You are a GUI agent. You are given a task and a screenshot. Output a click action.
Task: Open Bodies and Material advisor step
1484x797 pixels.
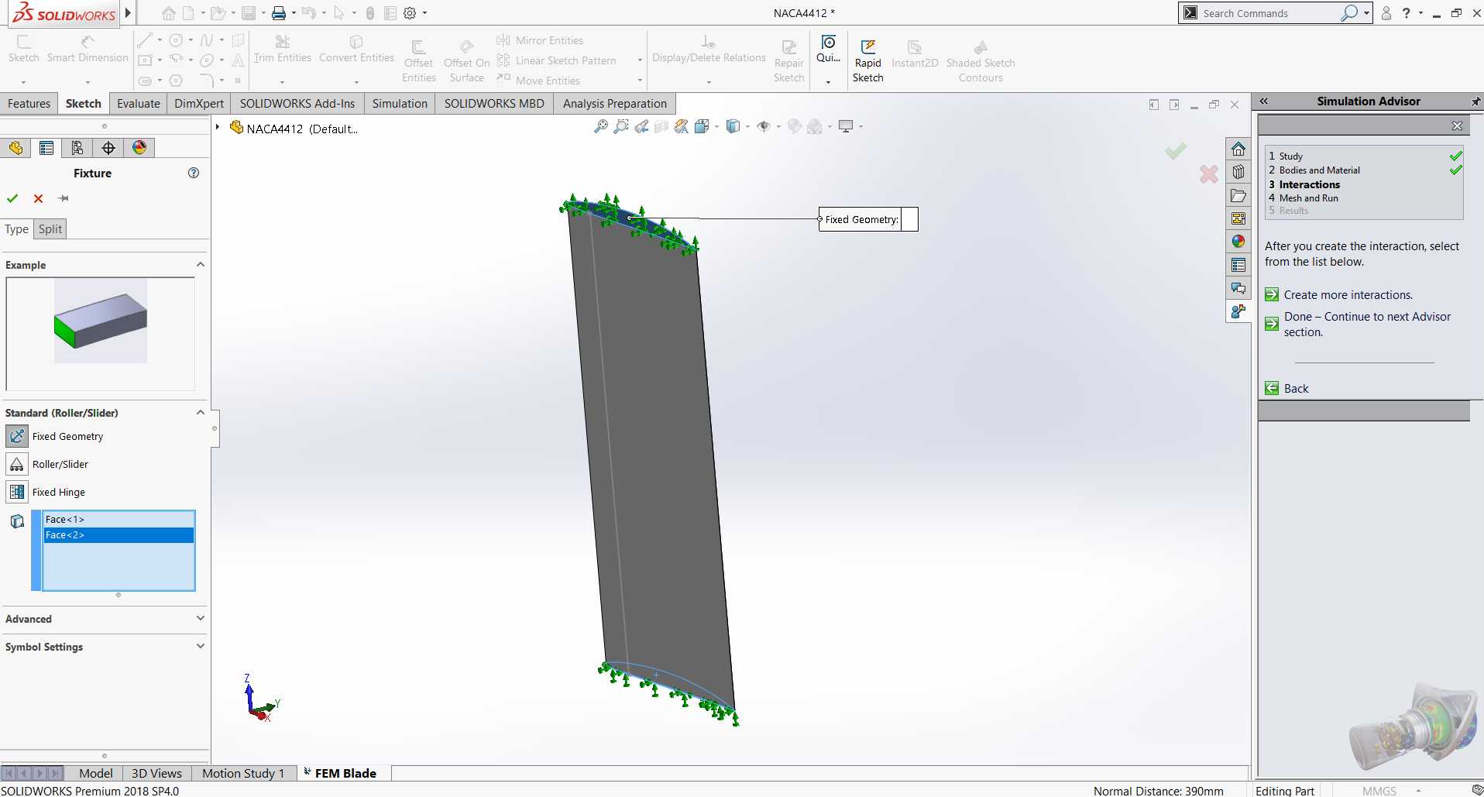pos(1320,170)
